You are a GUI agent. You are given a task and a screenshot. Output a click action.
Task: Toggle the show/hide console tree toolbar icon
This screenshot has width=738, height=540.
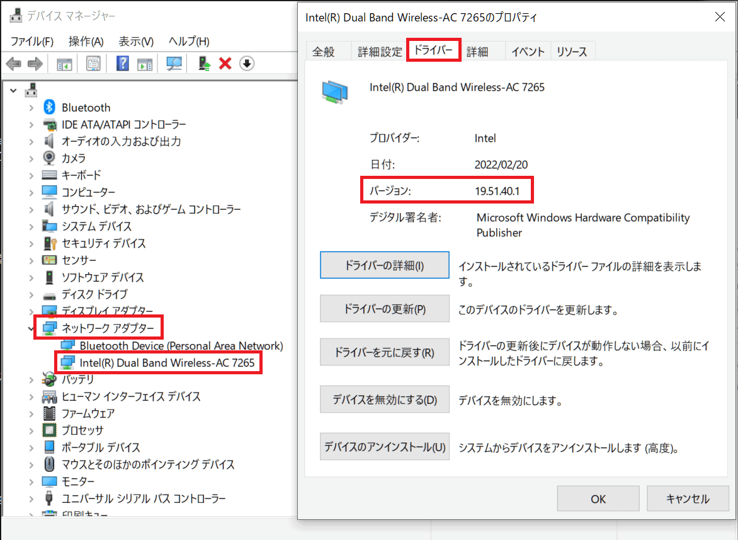(64, 64)
